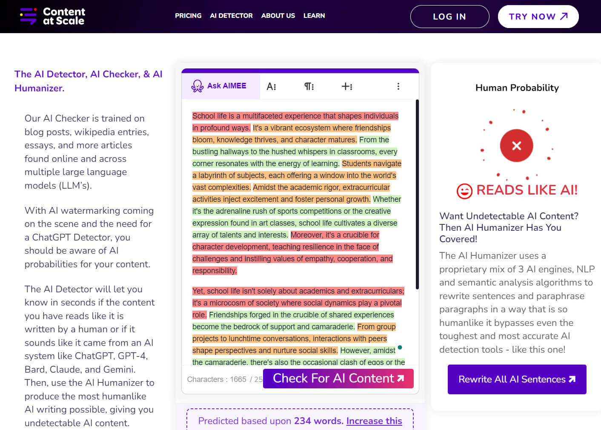Click the smiley icon beside READS LIKE AI
The height and width of the screenshot is (430, 601).
tap(464, 191)
